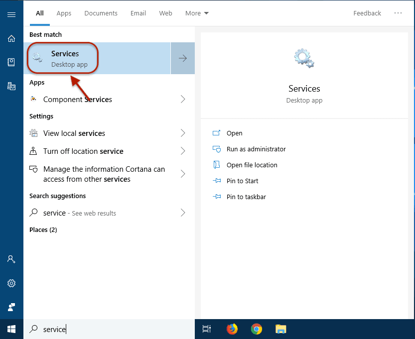Viewport: 415px width, 339px height.
Task: Click the Feedback link
Action: coord(367,13)
